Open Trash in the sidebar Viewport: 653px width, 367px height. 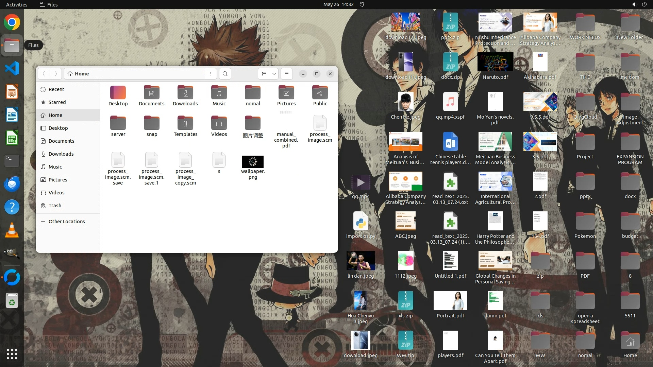point(55,206)
